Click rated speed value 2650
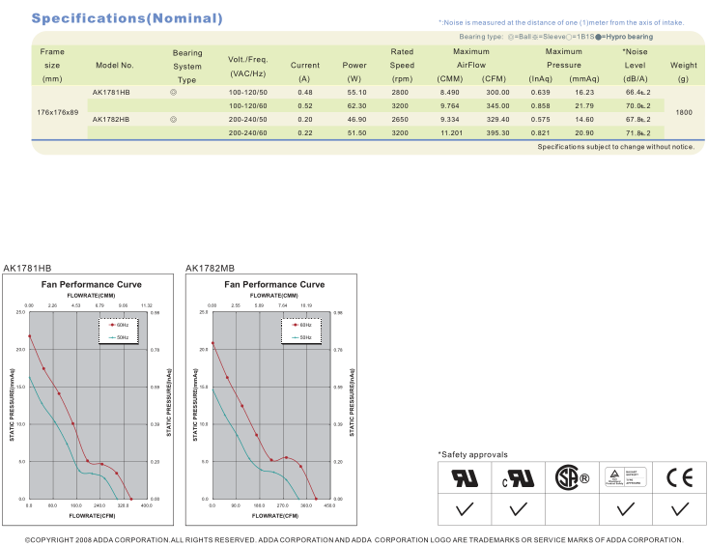708x547 pixels. [x=400, y=119]
